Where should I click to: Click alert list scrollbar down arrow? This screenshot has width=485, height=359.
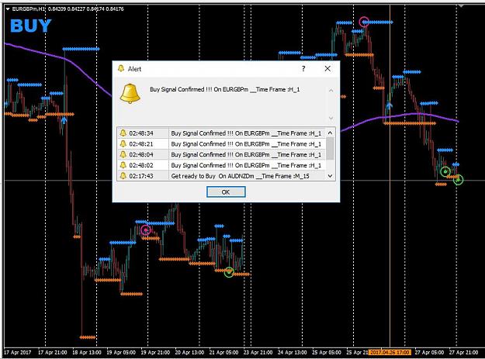coord(330,176)
